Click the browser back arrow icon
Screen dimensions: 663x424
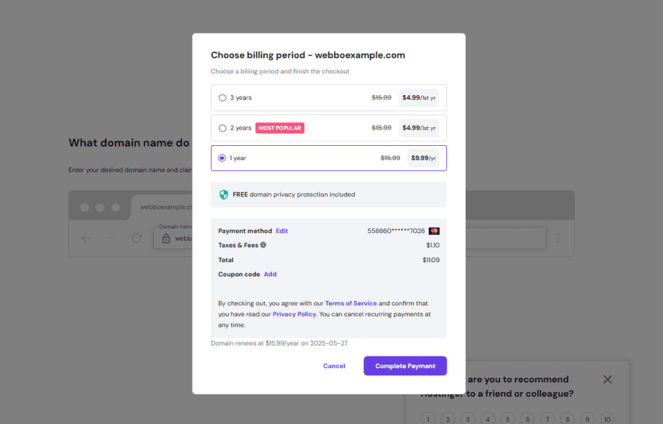pyautogui.click(x=86, y=238)
